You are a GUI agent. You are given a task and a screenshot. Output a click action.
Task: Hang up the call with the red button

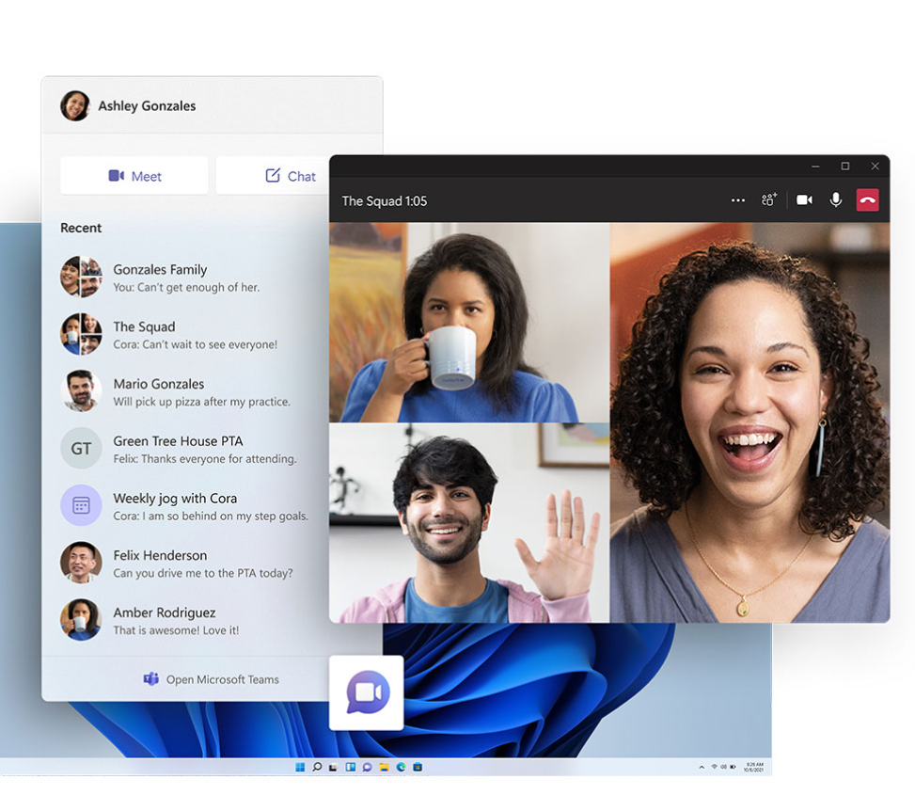867,200
